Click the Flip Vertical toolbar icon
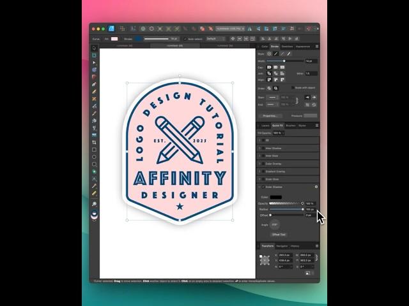The width and height of the screenshot is (409, 306). (x=258, y=29)
